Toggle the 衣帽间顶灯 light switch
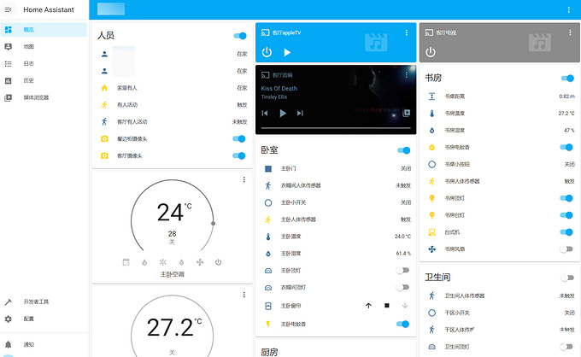This screenshot has height=357, width=581. 402,287
